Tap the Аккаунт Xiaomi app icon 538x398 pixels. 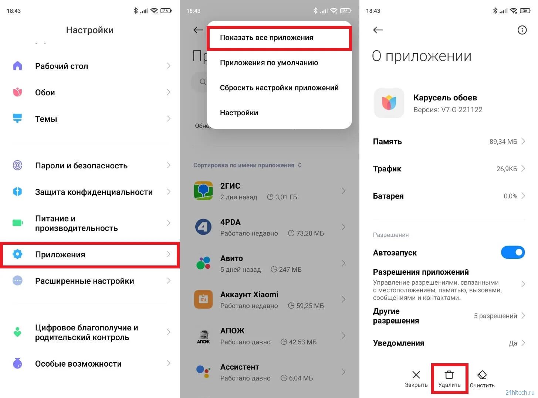(x=203, y=299)
